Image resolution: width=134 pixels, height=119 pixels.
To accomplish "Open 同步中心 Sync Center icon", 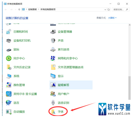I will (x=9, y=58).
